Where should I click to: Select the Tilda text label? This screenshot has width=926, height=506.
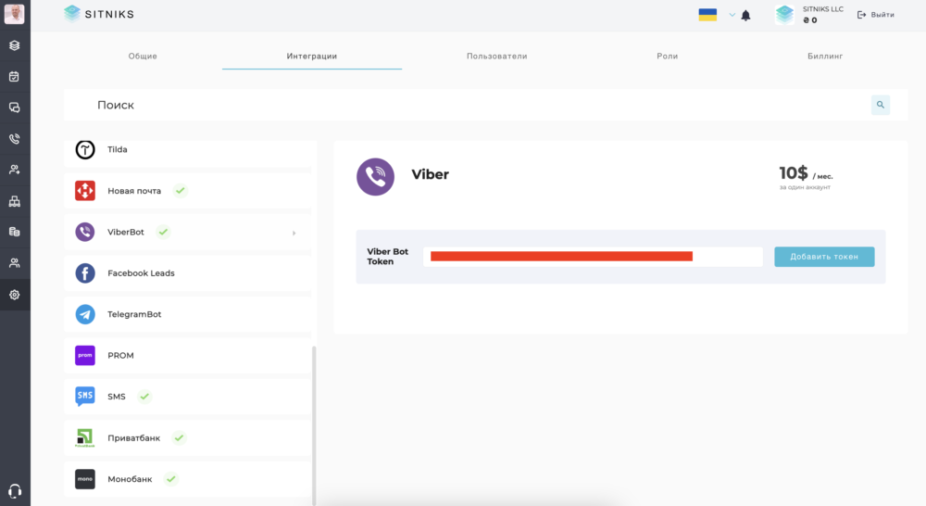tap(118, 149)
